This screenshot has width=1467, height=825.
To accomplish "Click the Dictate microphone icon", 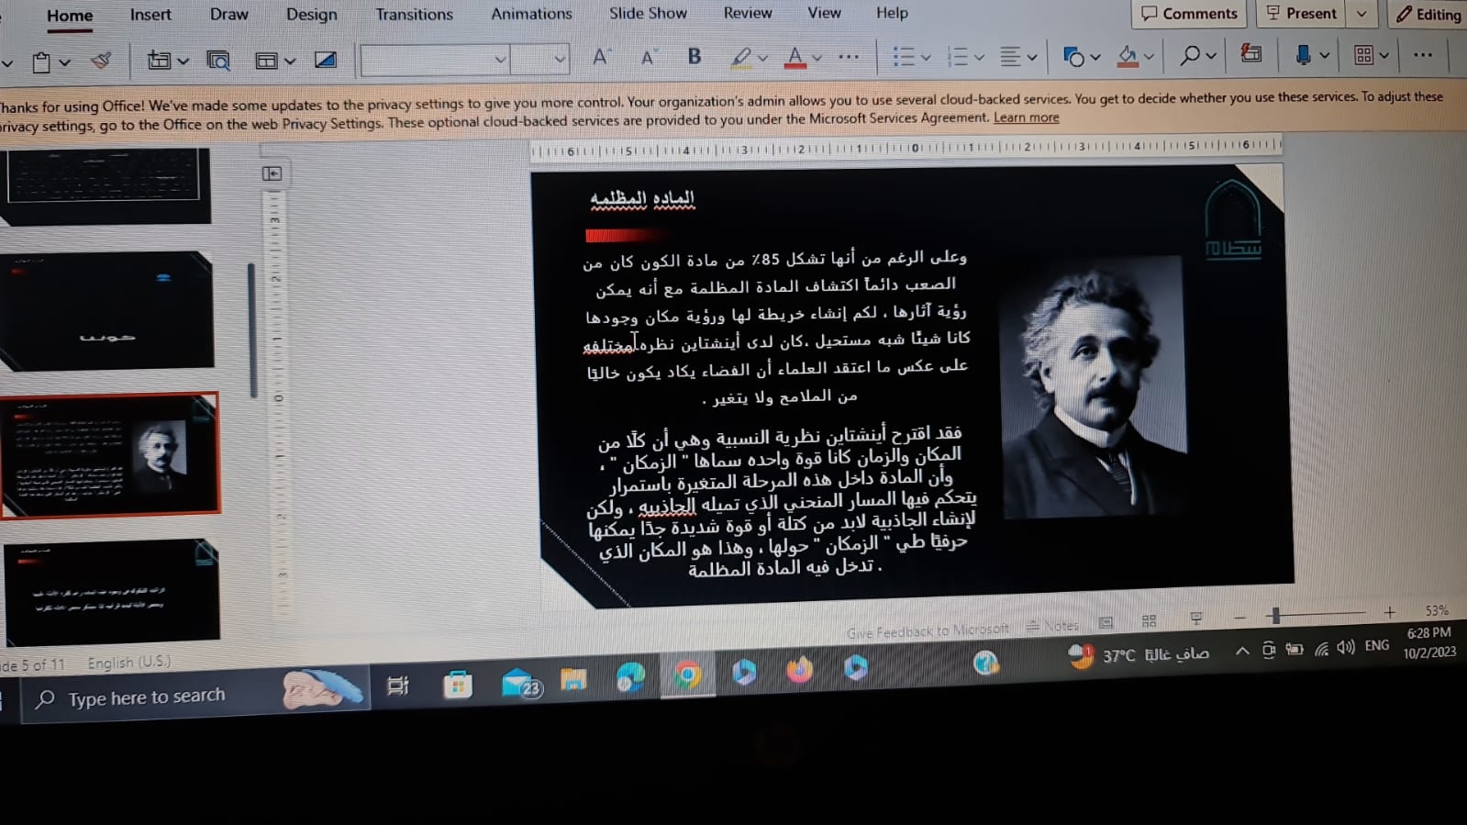I will pos(1303,55).
